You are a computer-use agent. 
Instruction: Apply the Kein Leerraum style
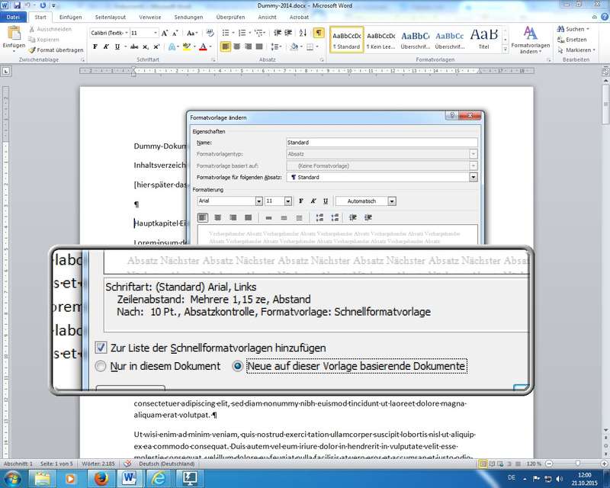pyautogui.click(x=380, y=40)
